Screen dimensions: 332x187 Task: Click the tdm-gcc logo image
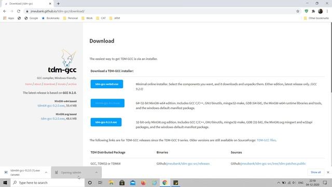[x=62, y=61]
